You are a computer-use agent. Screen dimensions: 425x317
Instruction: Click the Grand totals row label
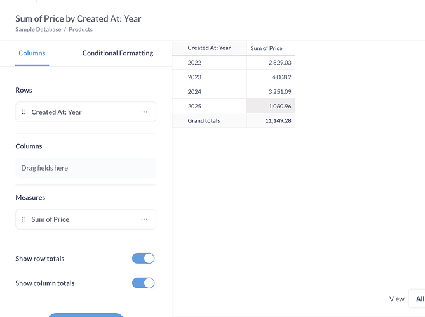204,121
